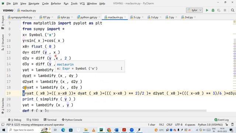This screenshot has width=236, height=133.
Task: Click the inspections profile icon in status bar
Action: pyautogui.click(x=233, y=125)
